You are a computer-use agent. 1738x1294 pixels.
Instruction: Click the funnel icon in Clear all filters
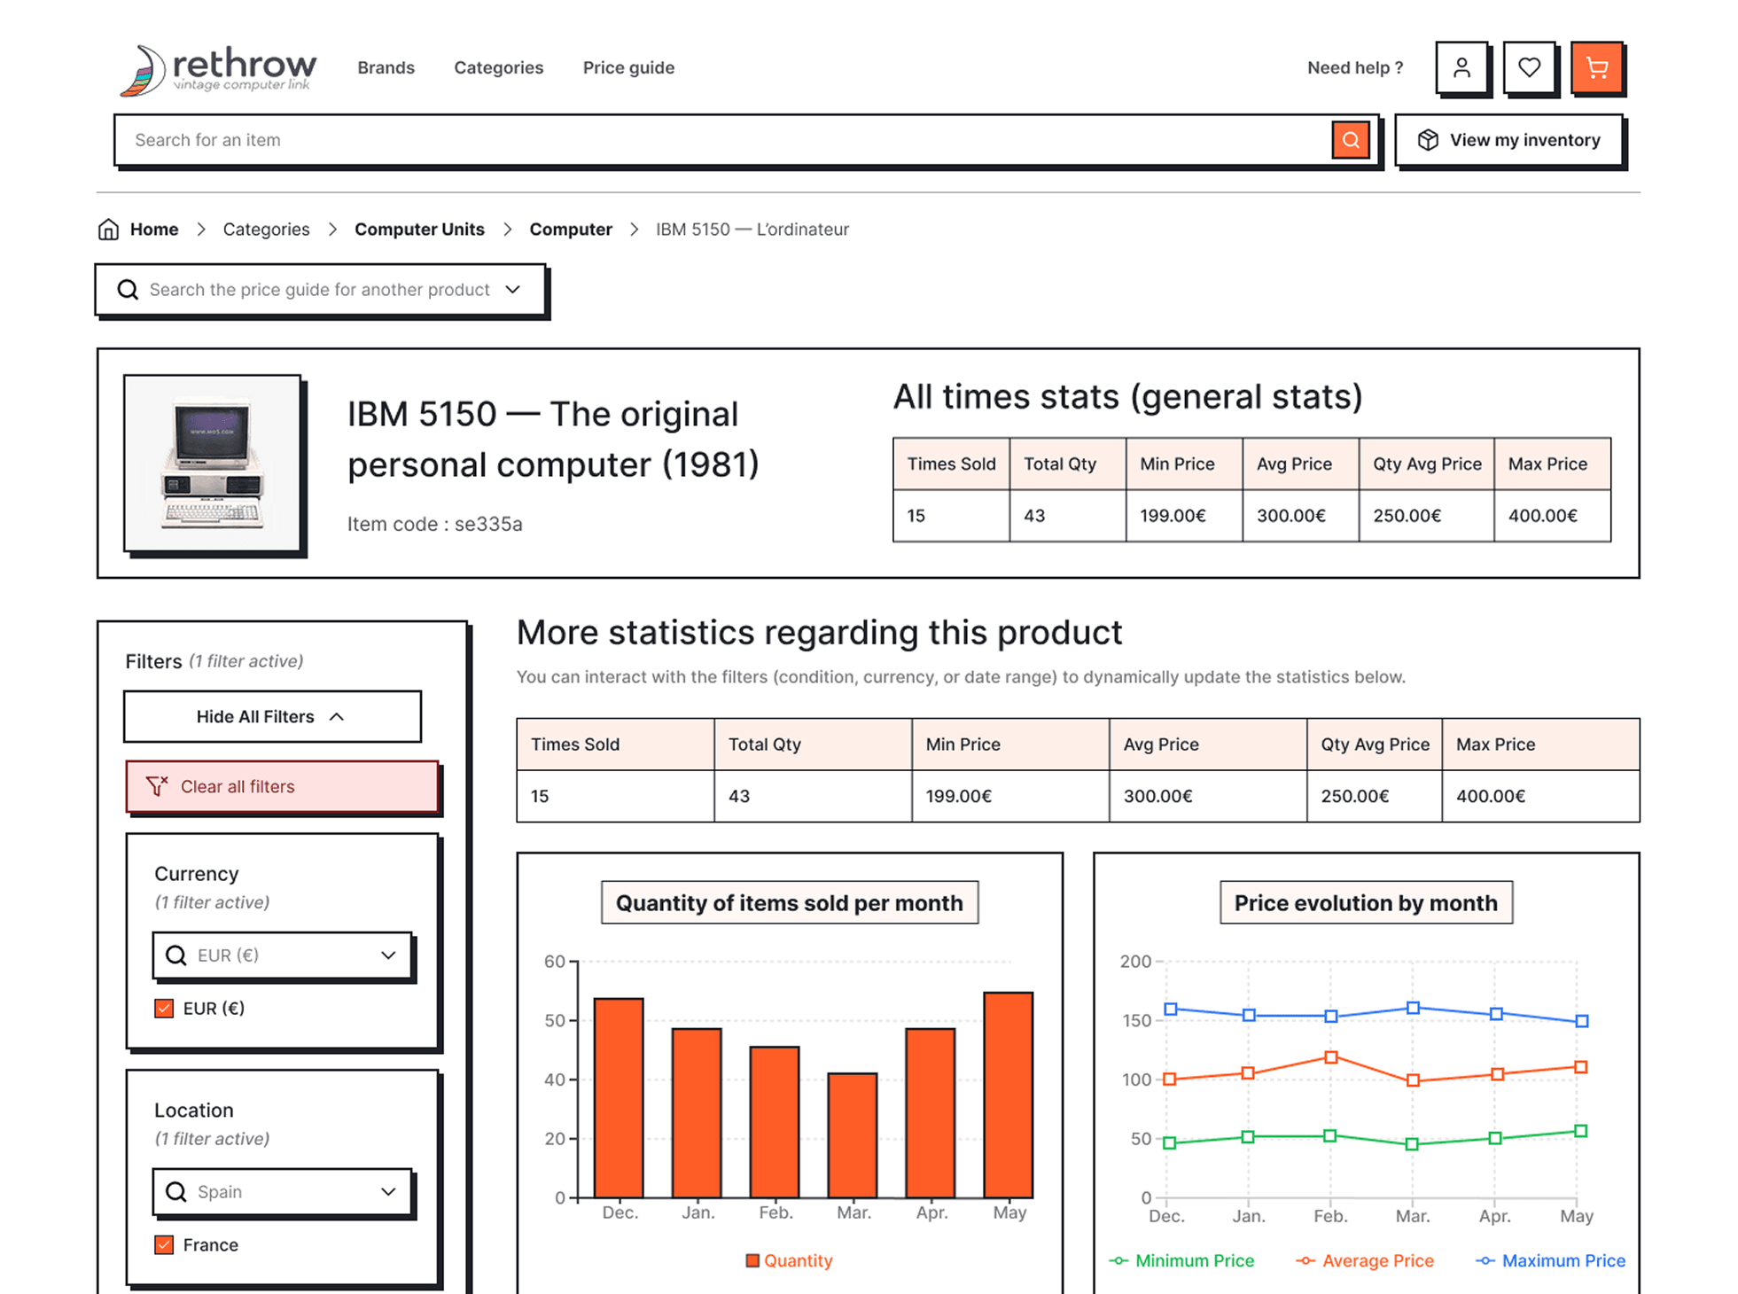(x=157, y=786)
